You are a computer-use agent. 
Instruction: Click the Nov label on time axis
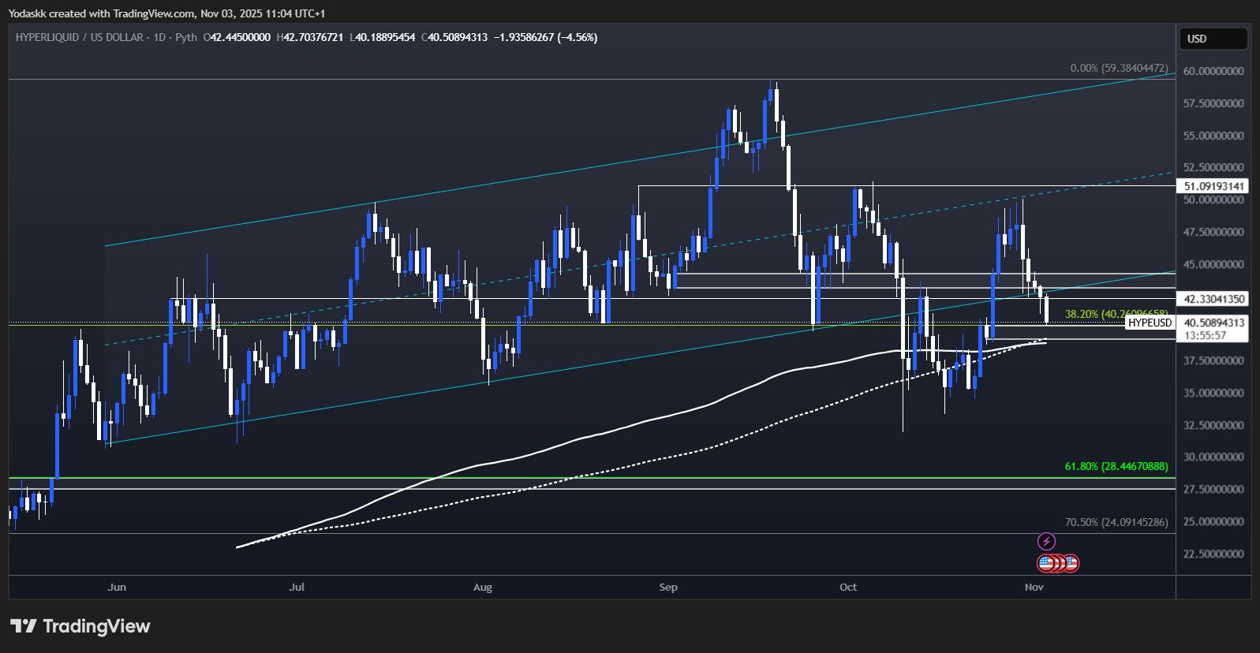[x=1034, y=587]
